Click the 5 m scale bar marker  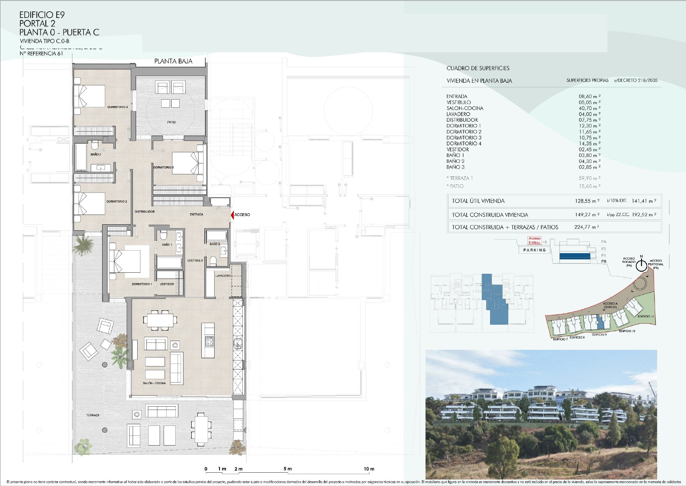pos(287,469)
